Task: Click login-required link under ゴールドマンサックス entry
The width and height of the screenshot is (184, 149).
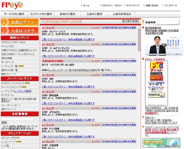Action: pyautogui.click(x=68, y=56)
